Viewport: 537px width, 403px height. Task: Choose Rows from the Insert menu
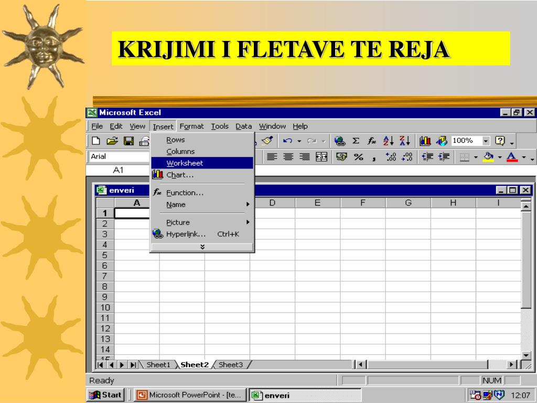(x=202, y=140)
